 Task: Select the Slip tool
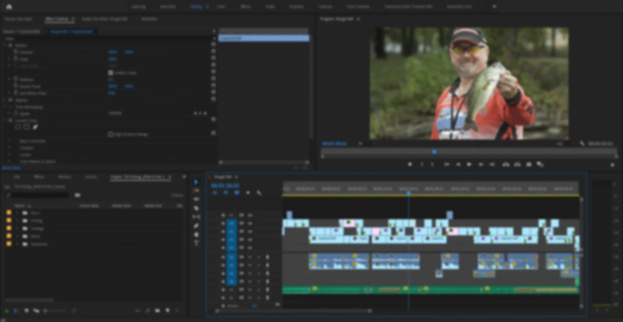(x=196, y=217)
